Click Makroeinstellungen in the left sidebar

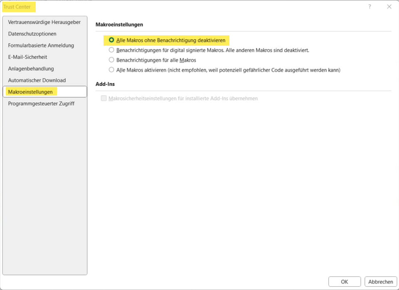pos(30,92)
